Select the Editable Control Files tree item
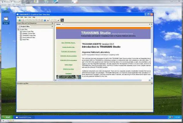Viewport: 183px width, 123px height. 29,33
